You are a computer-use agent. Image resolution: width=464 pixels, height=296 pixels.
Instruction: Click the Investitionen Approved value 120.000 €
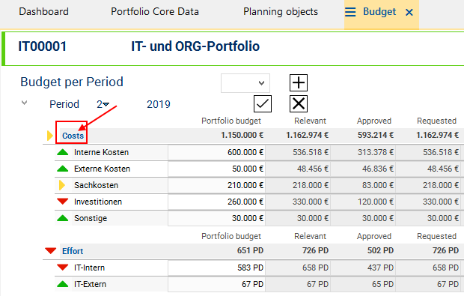(376, 202)
